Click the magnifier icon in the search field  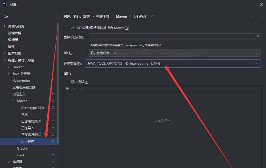[5, 16]
